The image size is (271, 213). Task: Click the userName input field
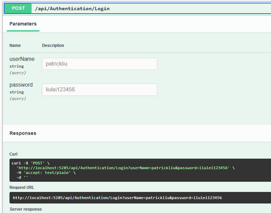tap(100, 64)
